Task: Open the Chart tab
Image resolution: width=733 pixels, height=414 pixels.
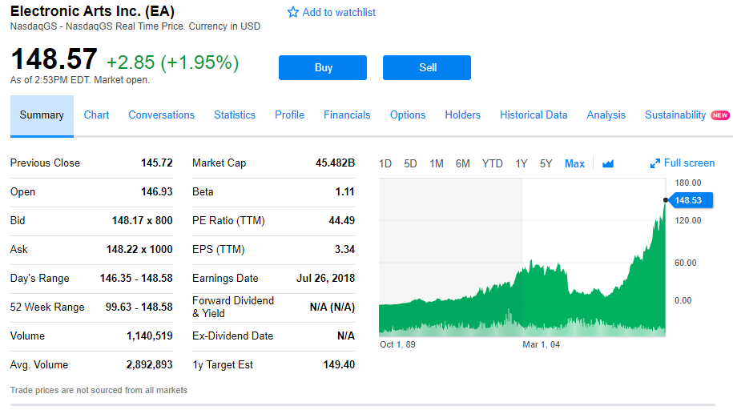Action: (96, 115)
